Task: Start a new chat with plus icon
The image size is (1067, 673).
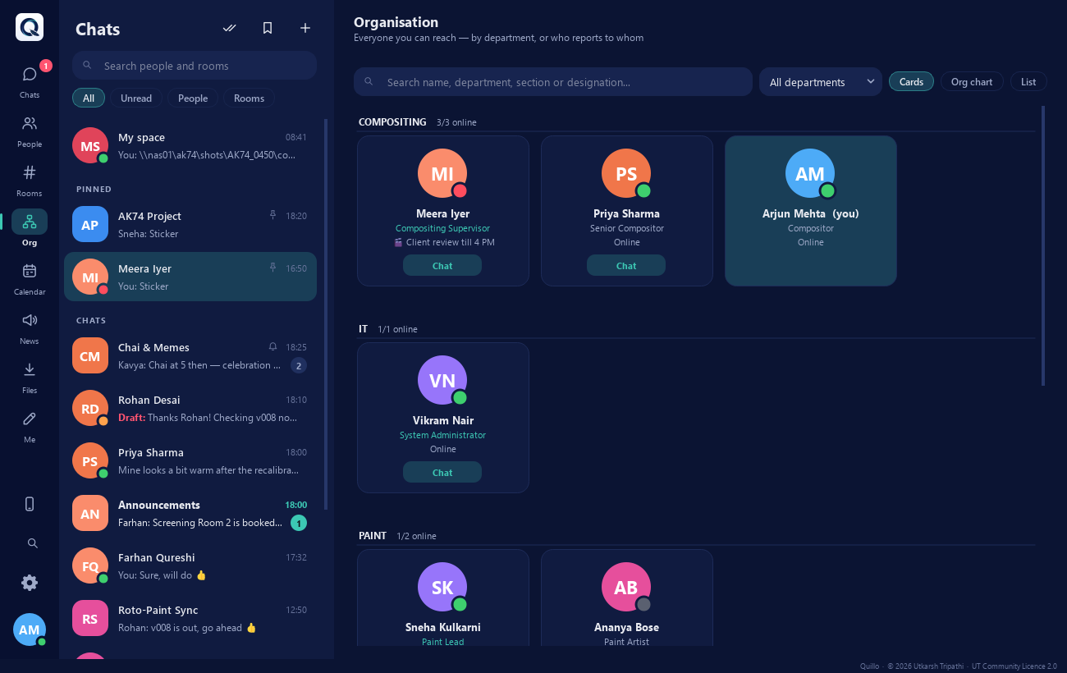Action: (305, 28)
